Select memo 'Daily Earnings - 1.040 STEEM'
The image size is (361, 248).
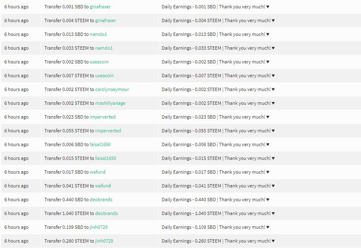click(x=192, y=213)
